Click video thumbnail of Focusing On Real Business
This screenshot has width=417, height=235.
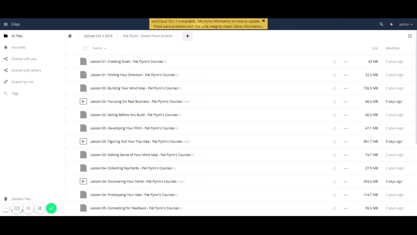tap(83, 102)
